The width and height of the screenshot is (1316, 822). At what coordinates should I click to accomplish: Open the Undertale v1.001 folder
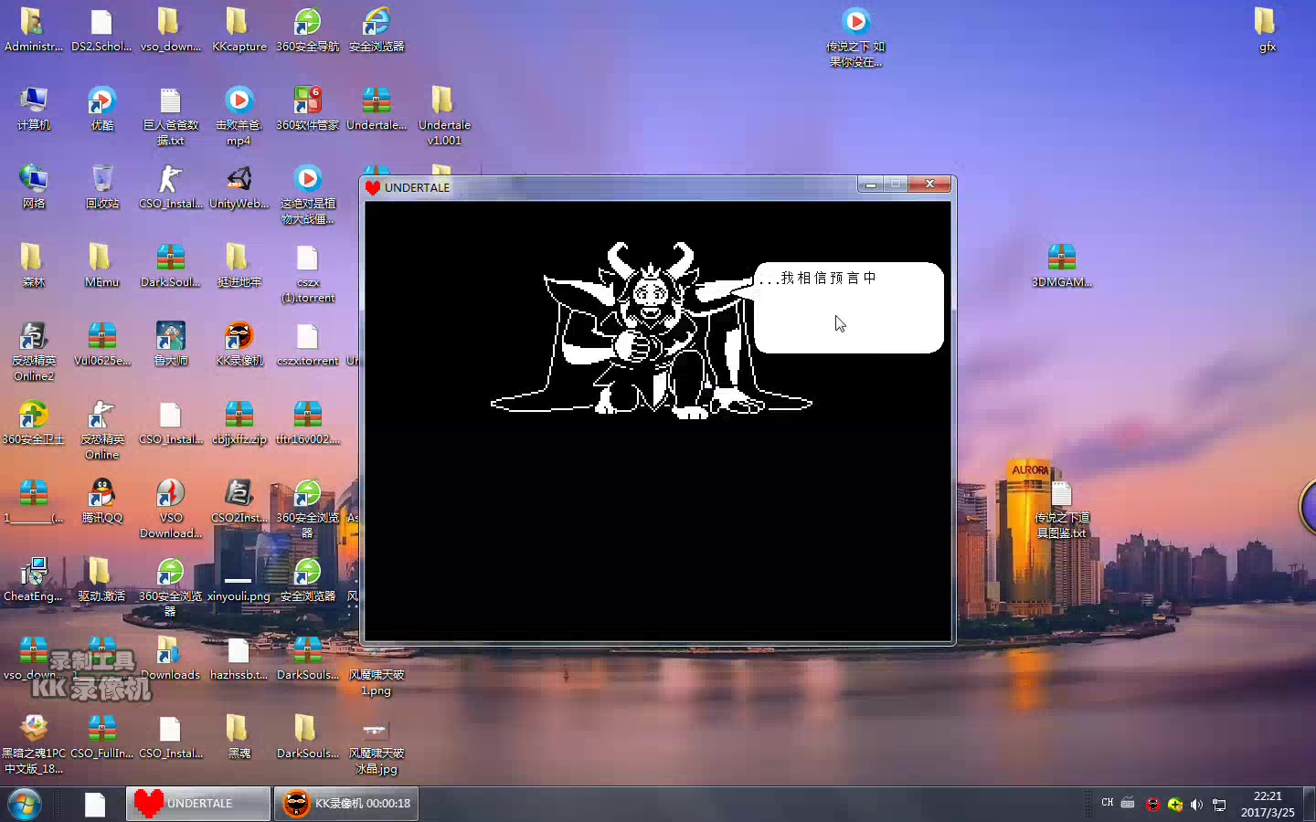(x=444, y=115)
